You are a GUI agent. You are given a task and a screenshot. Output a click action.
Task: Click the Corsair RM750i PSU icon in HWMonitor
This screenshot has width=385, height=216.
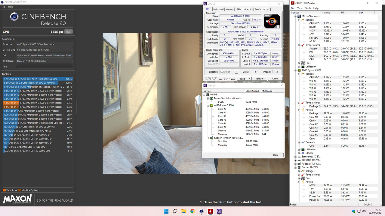(299, 167)
